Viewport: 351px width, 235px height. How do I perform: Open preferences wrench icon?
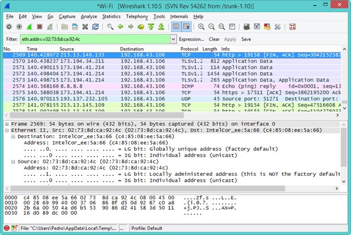(278, 27)
